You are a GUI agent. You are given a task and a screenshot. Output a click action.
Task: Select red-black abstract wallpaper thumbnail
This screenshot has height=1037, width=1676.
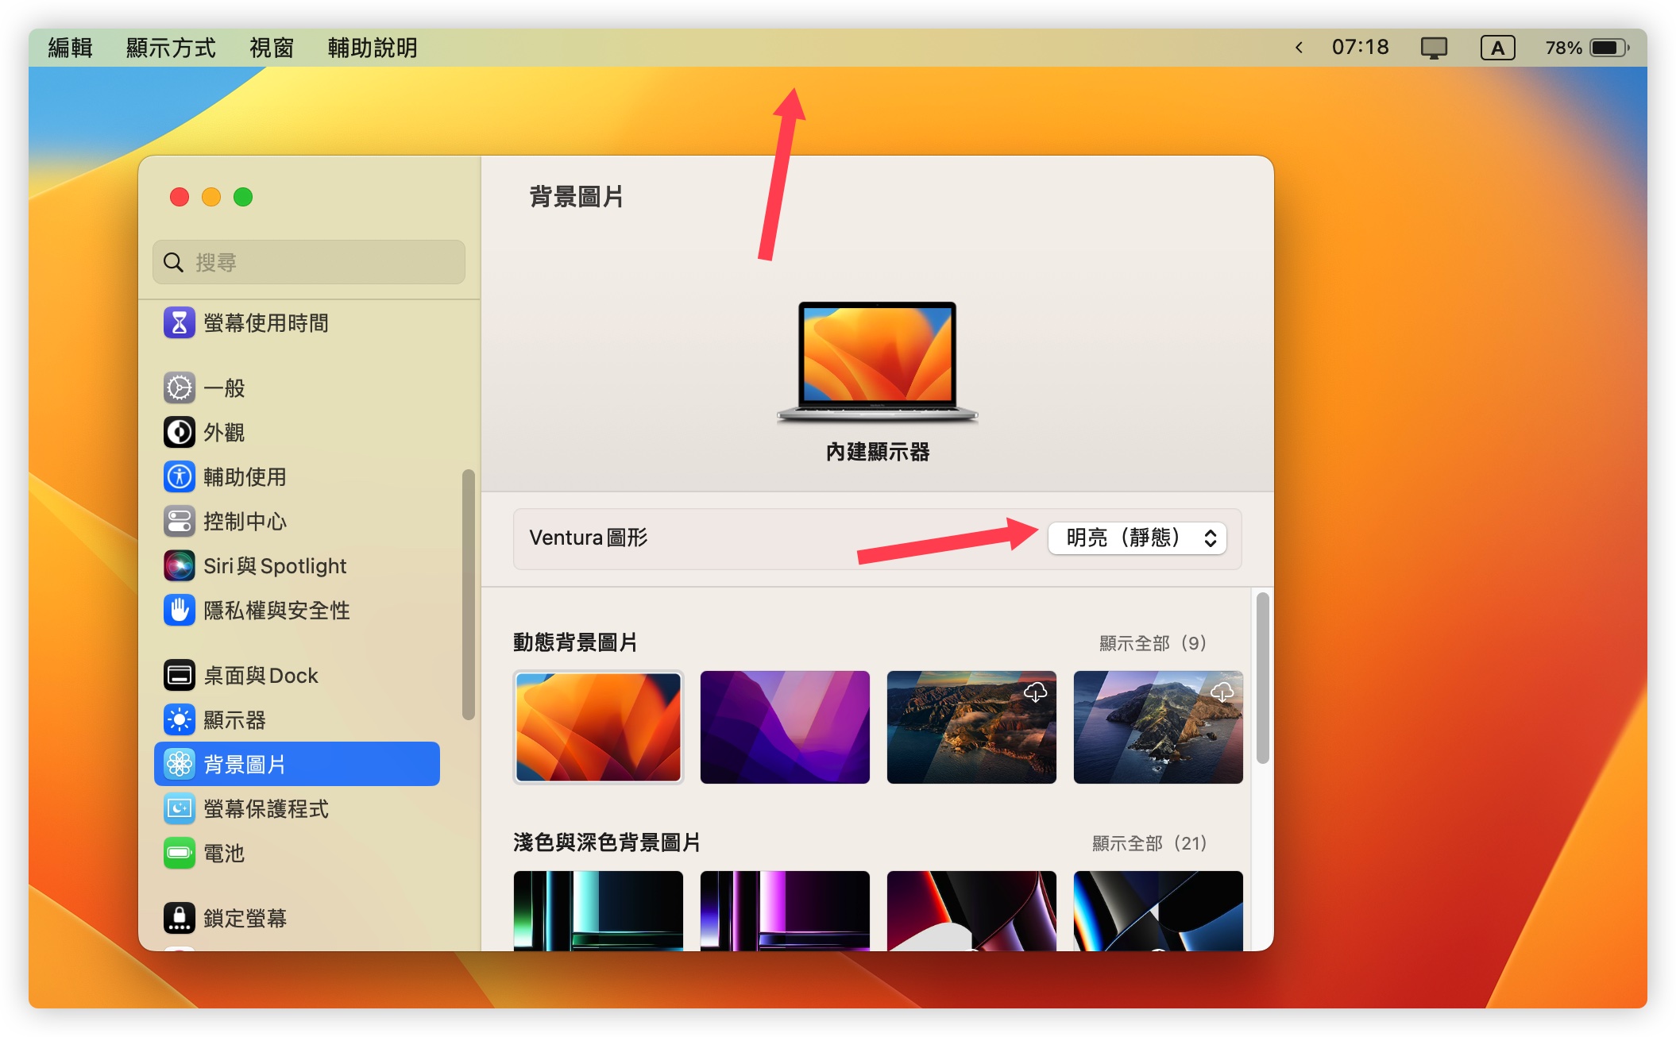point(971,911)
